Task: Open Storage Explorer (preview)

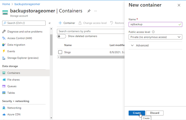Action: click(20, 58)
